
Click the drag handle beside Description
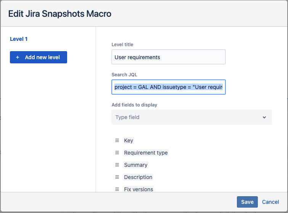117,177
